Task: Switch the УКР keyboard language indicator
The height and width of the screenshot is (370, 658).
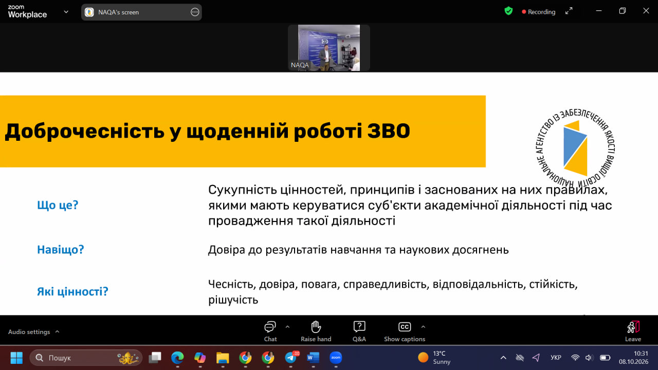Action: 556,357
